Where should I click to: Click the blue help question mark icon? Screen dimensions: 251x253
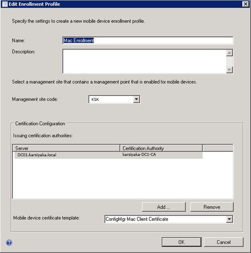coord(9,243)
